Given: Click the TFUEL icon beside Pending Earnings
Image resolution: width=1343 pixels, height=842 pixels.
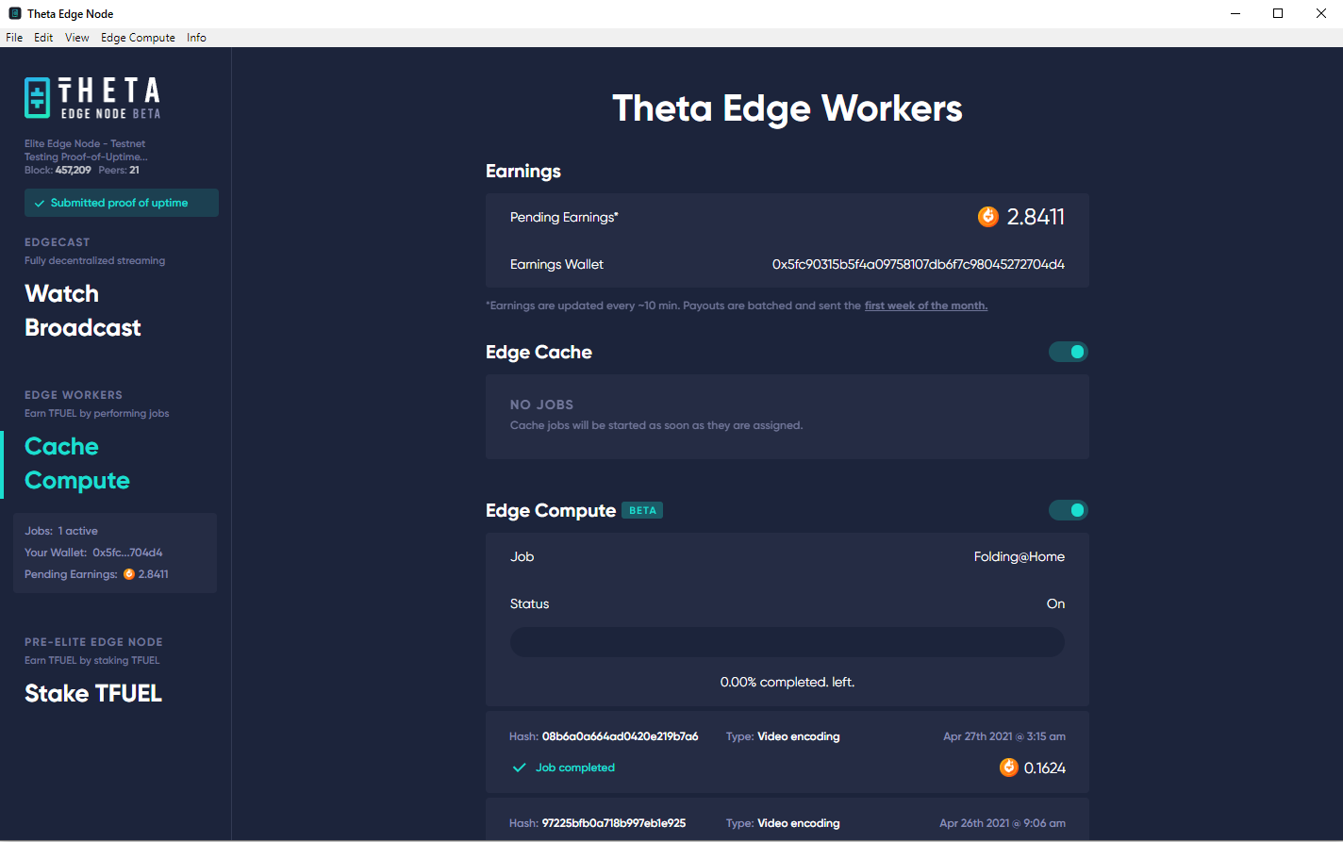Looking at the screenshot, I should pos(987,216).
